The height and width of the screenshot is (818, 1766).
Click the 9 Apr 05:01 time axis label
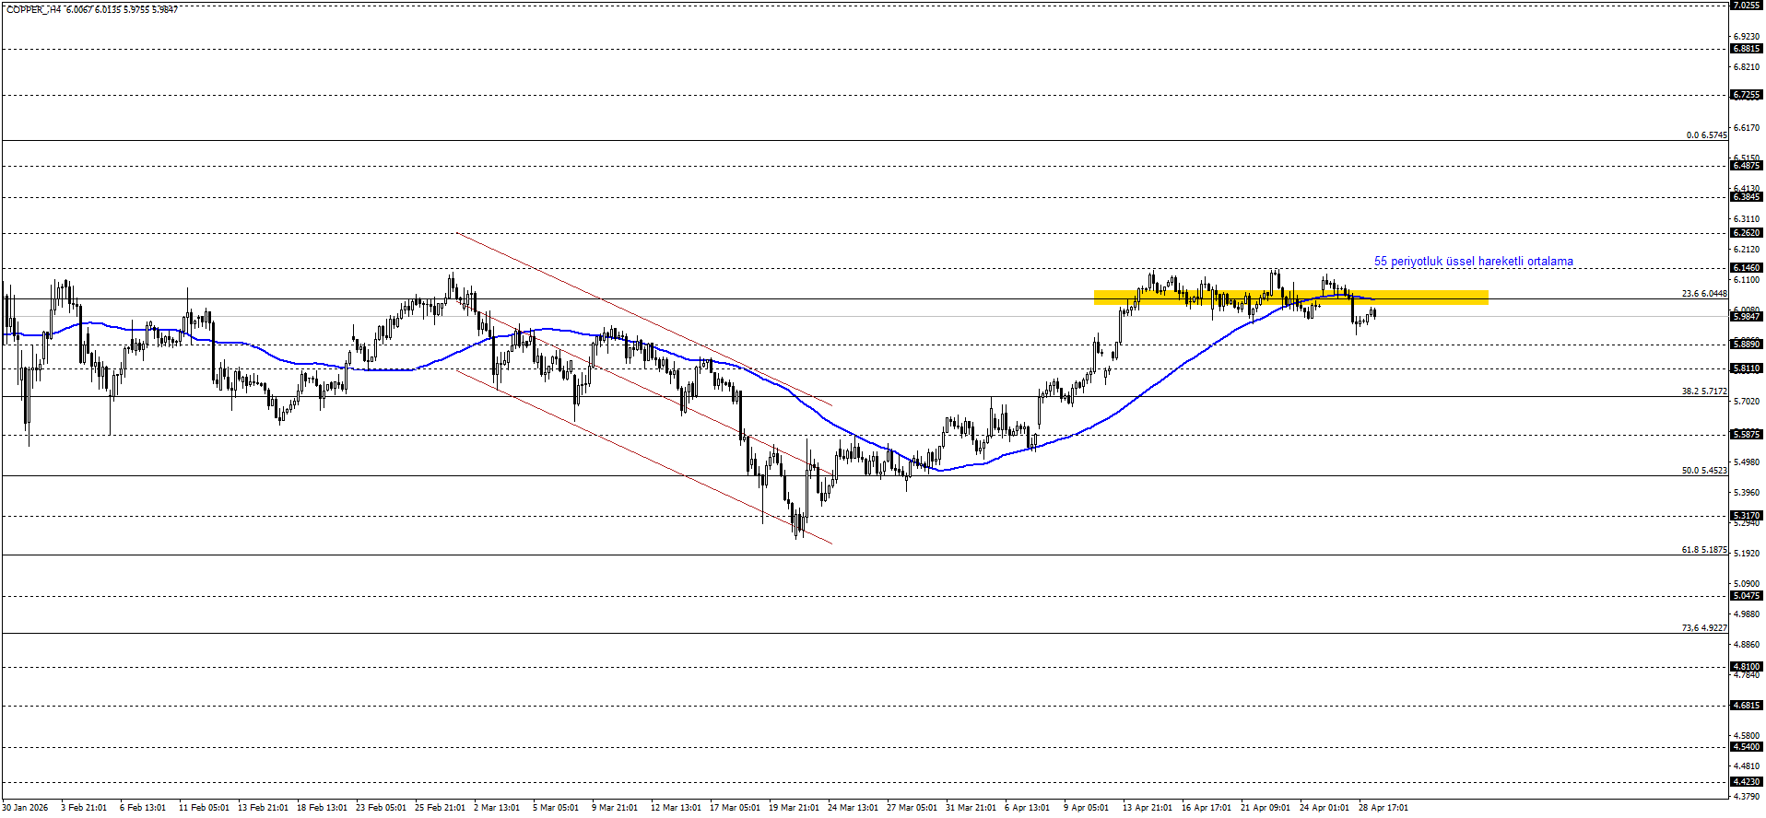1086,808
